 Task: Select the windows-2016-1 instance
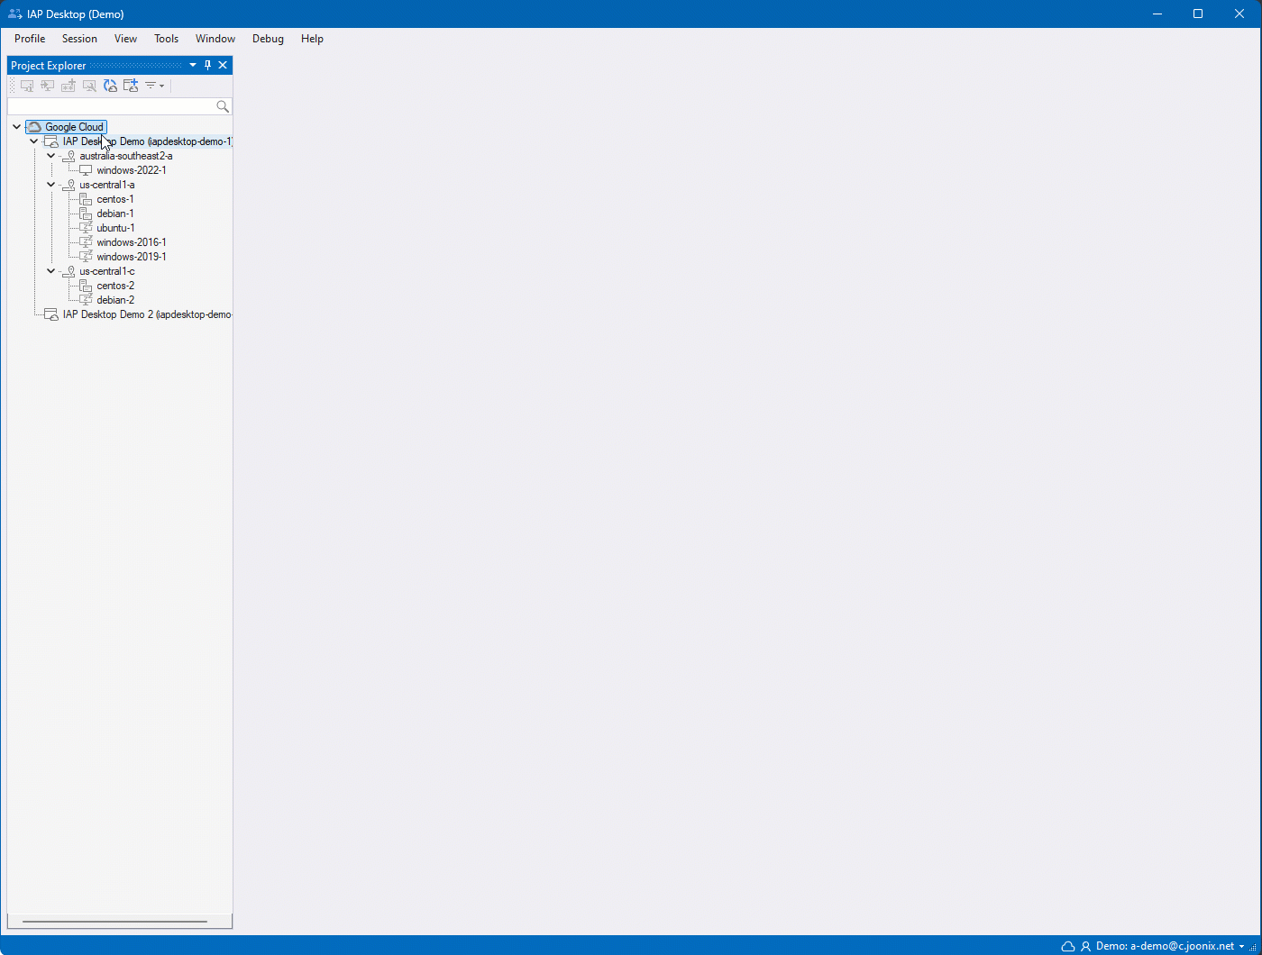click(x=132, y=242)
